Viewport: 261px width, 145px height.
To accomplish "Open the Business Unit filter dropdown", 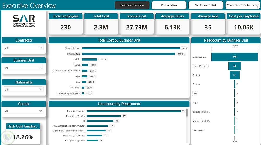I will tap(24, 67).
